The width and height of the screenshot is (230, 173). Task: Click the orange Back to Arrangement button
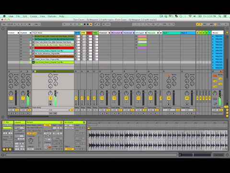(x=221, y=71)
